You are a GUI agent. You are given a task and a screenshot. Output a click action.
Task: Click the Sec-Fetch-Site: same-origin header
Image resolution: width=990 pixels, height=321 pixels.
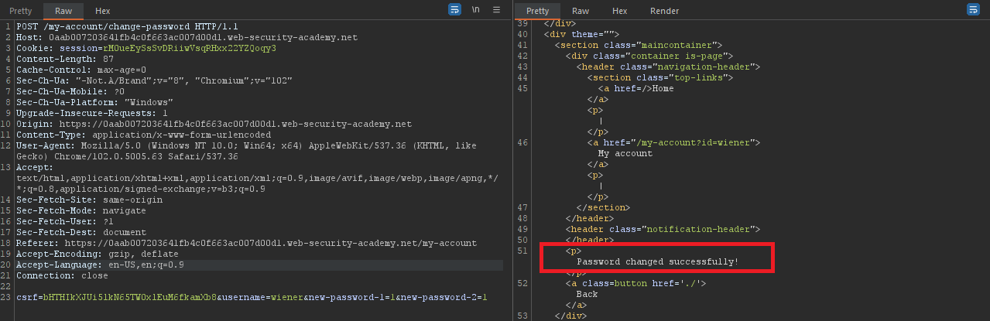click(x=89, y=200)
